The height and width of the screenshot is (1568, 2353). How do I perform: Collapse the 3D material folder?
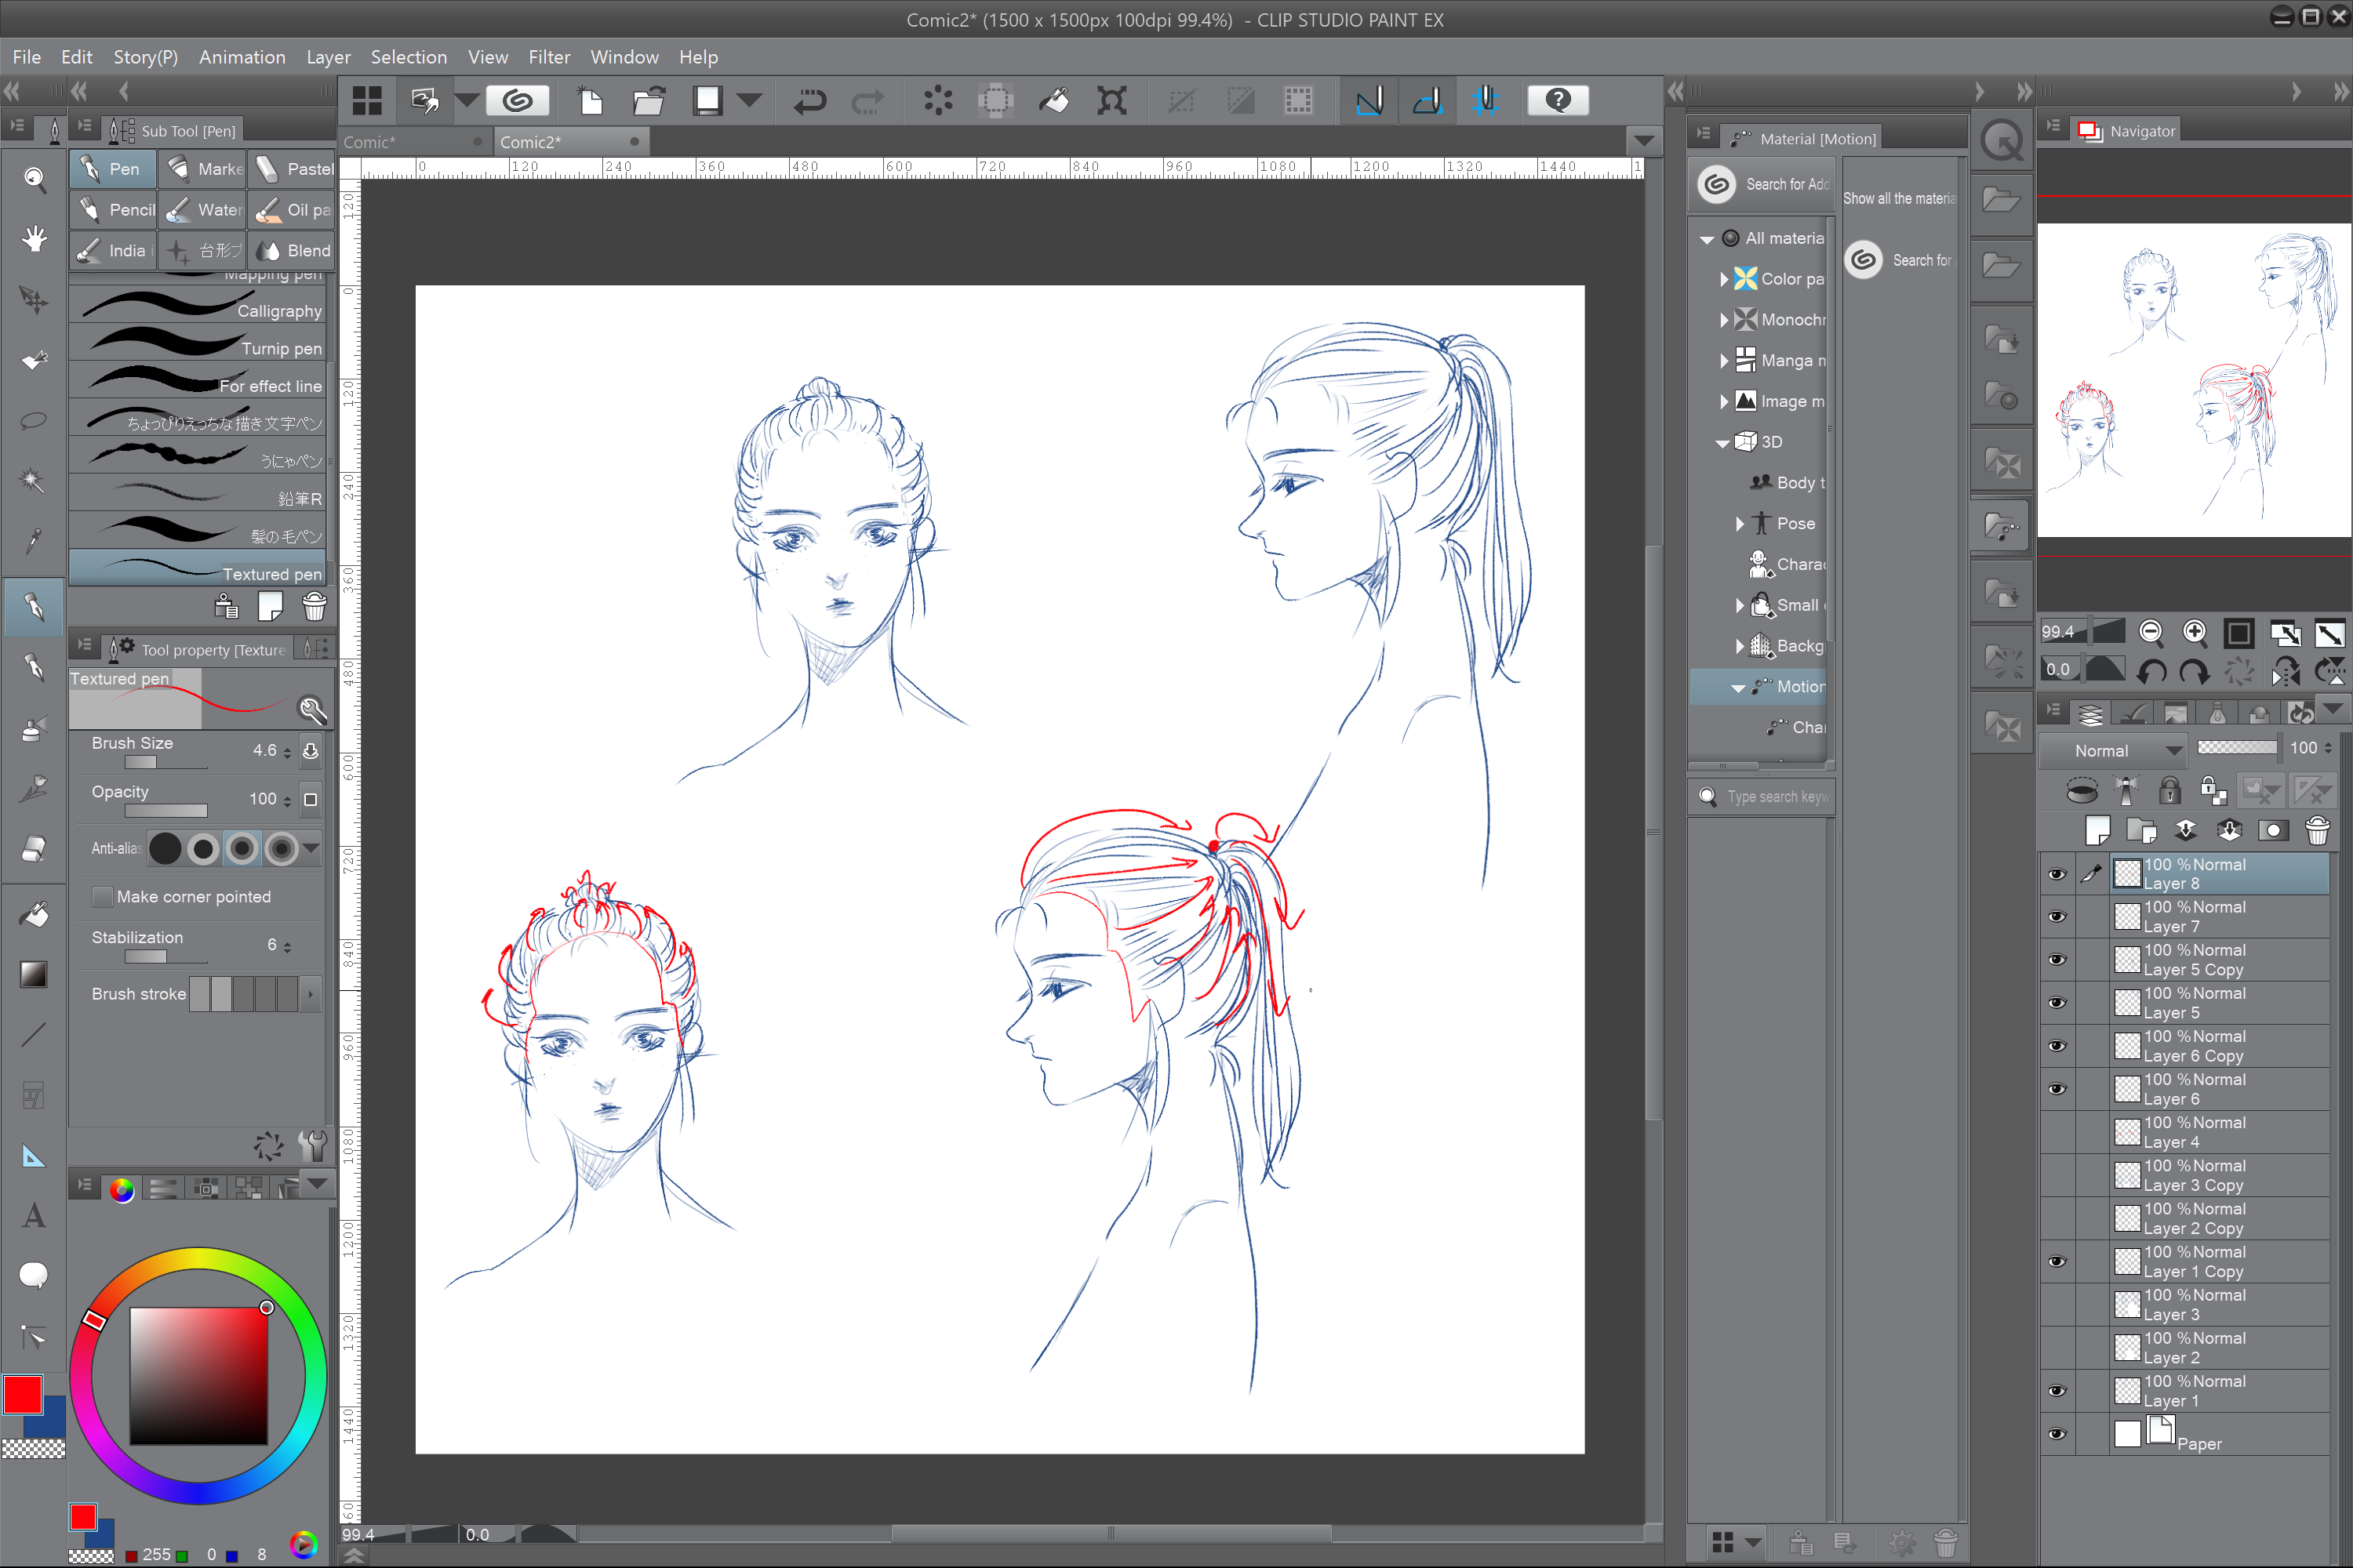pyautogui.click(x=1722, y=442)
